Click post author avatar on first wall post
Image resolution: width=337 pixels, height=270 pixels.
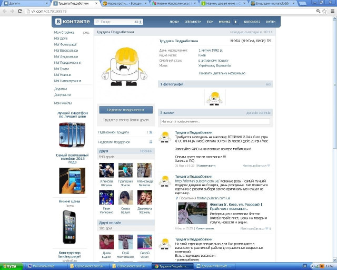[166, 138]
